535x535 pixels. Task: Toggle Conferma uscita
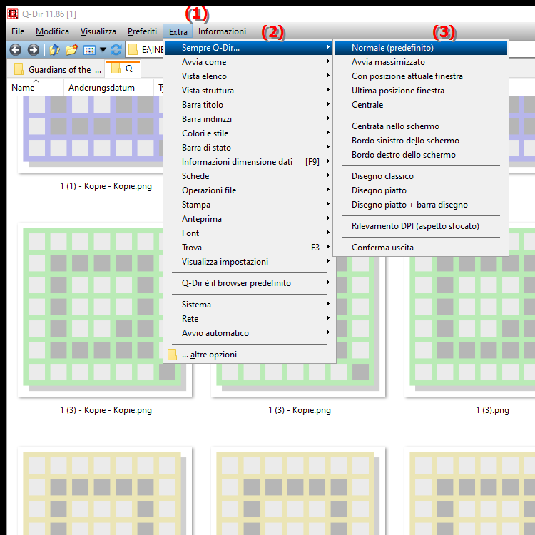click(x=421, y=248)
